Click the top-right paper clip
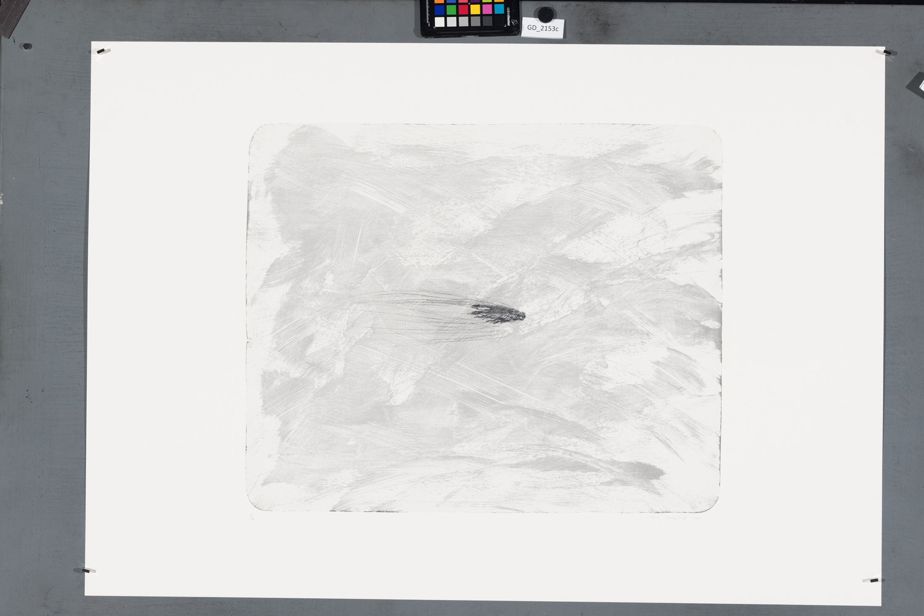 pyautogui.click(x=886, y=52)
